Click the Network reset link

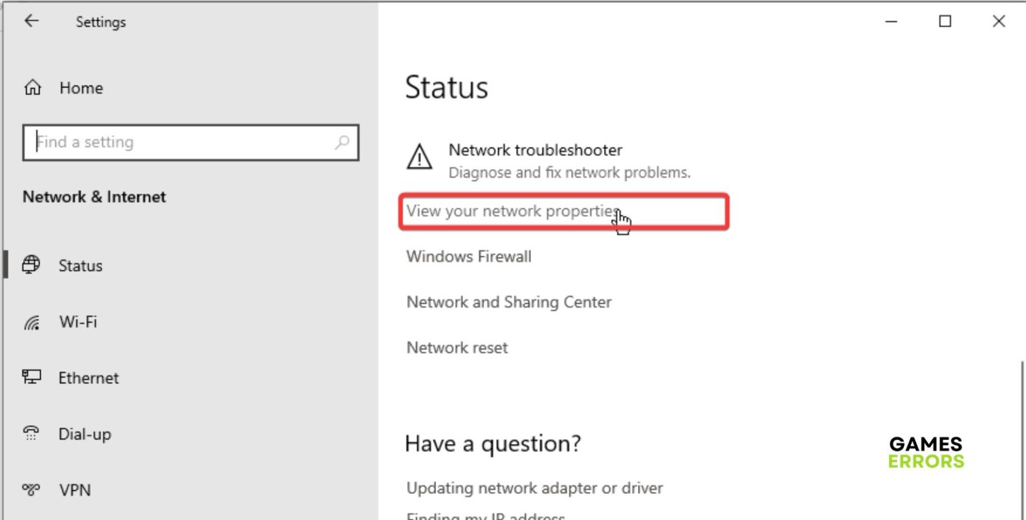457,347
